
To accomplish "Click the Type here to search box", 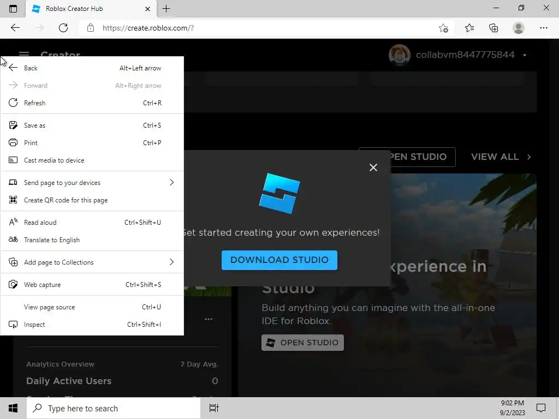I will (114, 408).
